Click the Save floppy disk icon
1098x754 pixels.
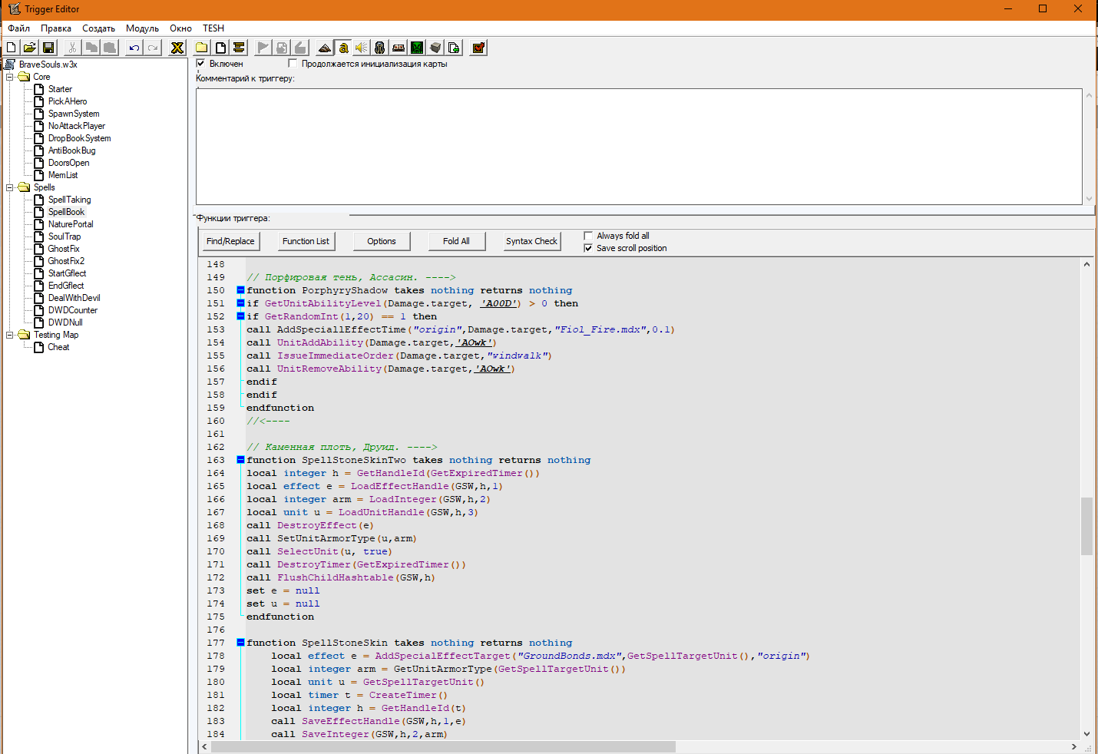tap(48, 48)
